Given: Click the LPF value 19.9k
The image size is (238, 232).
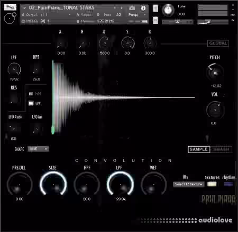Looking at the screenshot, I should pos(14,79).
